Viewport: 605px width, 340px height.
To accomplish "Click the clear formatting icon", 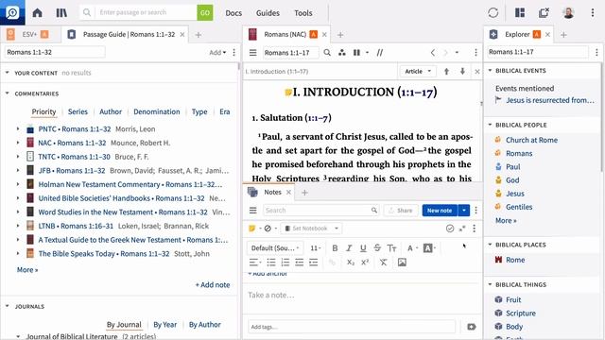I will [x=383, y=263].
